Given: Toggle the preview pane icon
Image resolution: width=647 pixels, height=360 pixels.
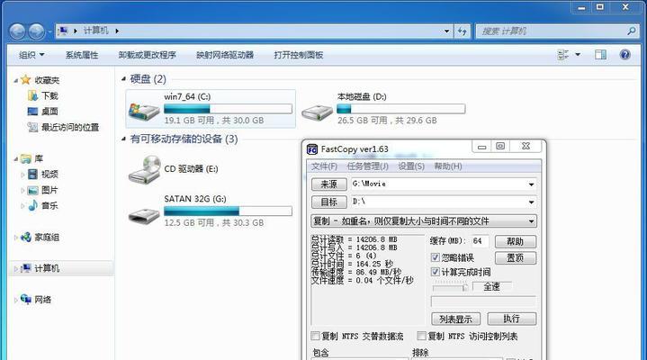Looking at the screenshot, I should coord(600,55).
